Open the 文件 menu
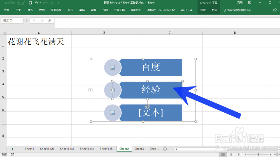Screen dimensions: 280x157 6,10
